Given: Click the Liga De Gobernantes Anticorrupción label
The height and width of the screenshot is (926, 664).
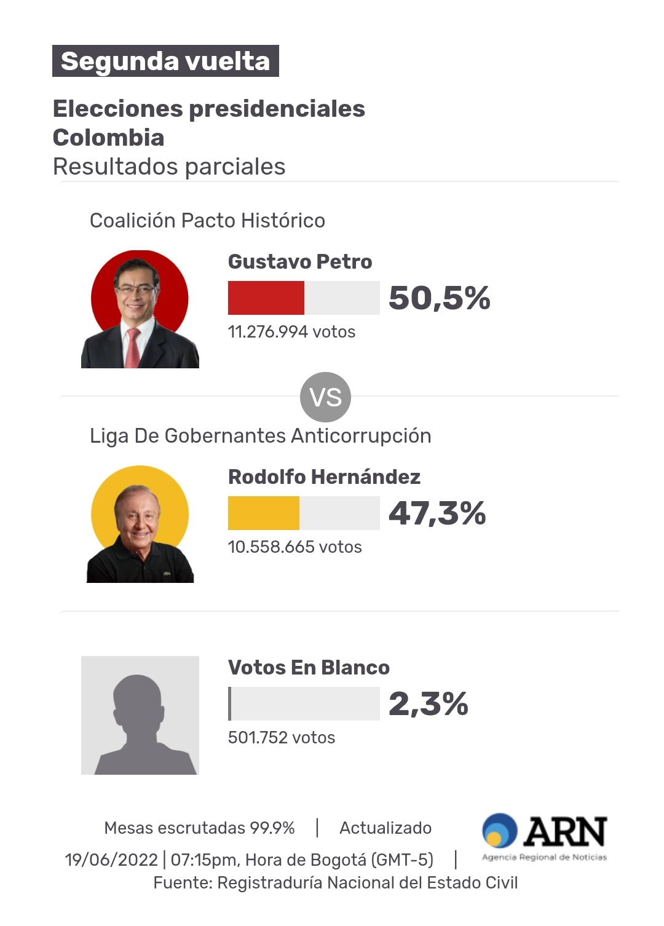Looking at the screenshot, I should pos(261,435).
